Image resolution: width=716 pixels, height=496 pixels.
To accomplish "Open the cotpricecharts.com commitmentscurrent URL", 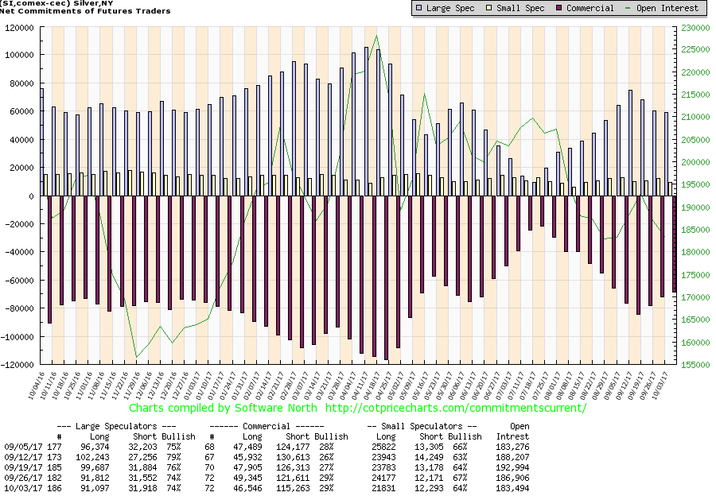I will (454, 408).
